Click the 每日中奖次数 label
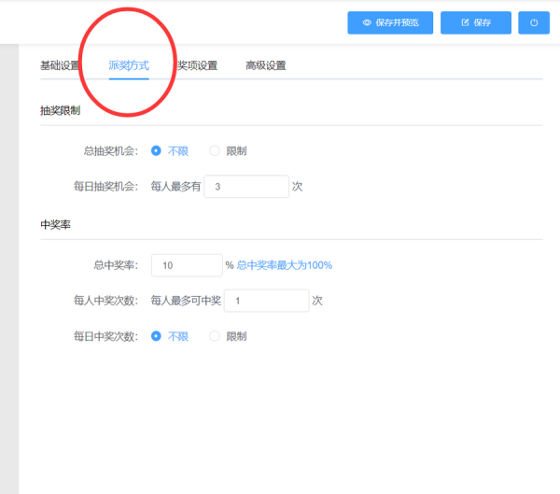This screenshot has height=494, width=560. pos(105,336)
